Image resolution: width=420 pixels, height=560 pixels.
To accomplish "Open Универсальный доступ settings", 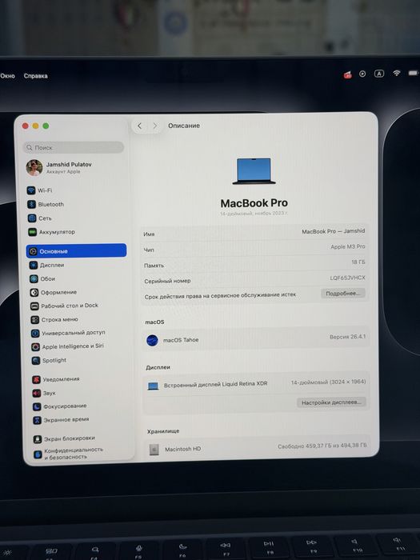I will click(68, 333).
